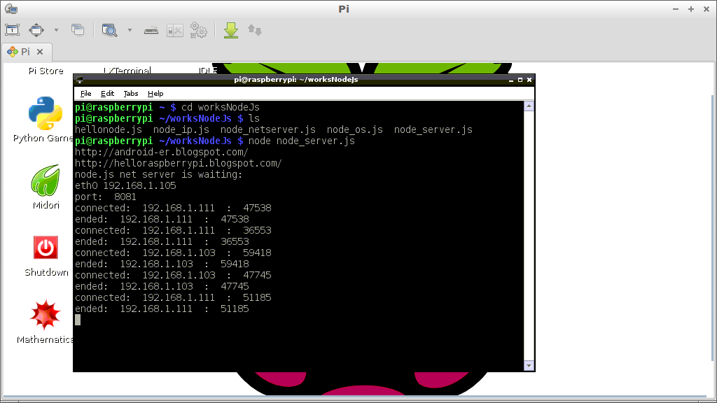Click the remote desktop vertical scrollbar
Viewport: 717px width, 403px height.
click(x=713, y=229)
